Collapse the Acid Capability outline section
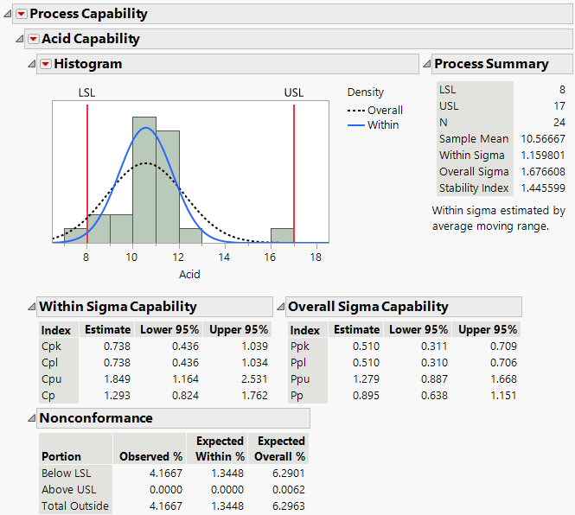Viewport: 575px width, 515px height. pyautogui.click(x=19, y=39)
